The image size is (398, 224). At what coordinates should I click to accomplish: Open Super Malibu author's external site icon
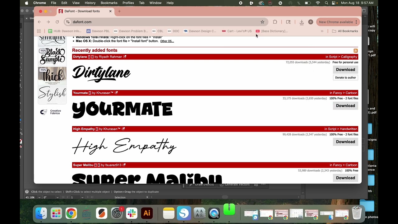(x=124, y=165)
